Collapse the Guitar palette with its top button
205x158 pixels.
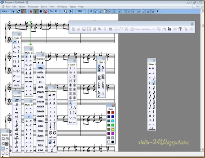(x=75, y=61)
